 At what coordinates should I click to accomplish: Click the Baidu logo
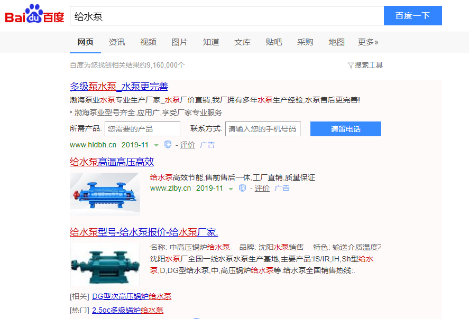[x=34, y=14]
